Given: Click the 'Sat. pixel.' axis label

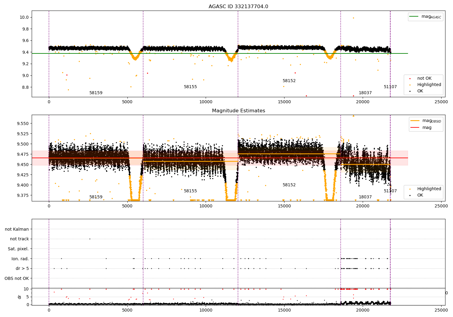Looking at the screenshot, I should [18, 249].
